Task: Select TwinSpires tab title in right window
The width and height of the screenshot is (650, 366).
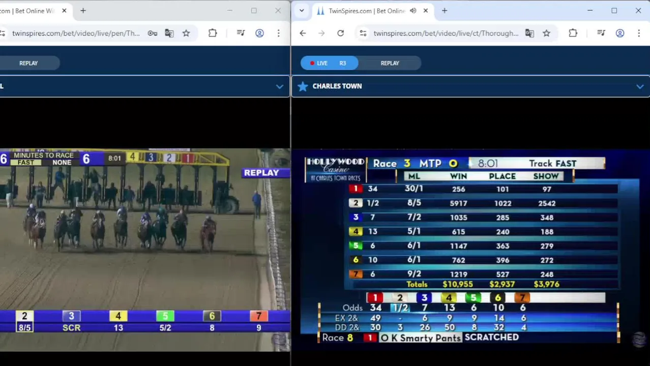Action: (x=367, y=11)
